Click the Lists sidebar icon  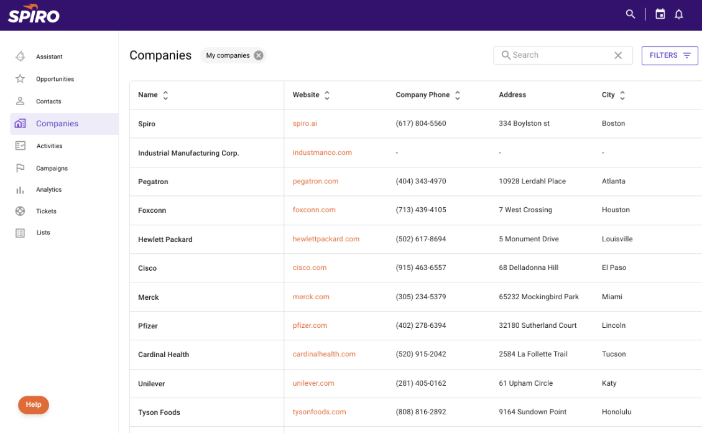click(x=20, y=233)
